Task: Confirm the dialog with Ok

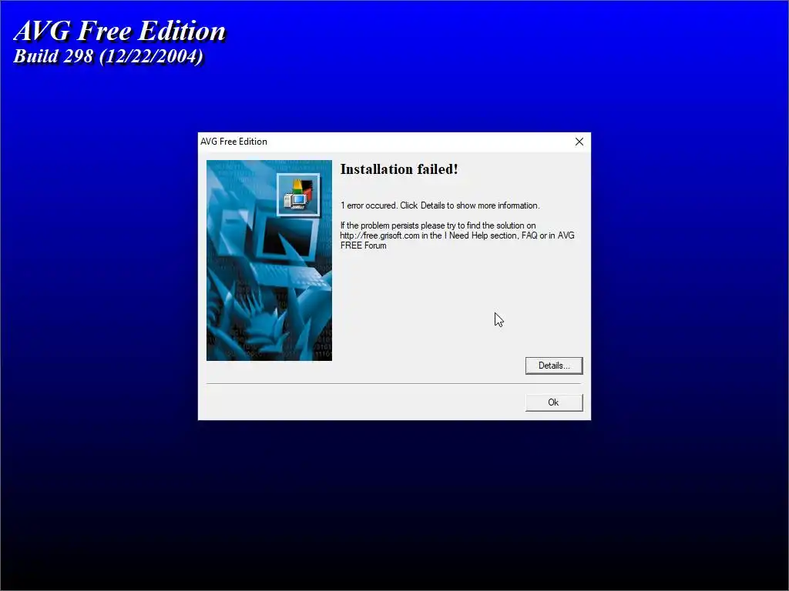Action: 554,402
